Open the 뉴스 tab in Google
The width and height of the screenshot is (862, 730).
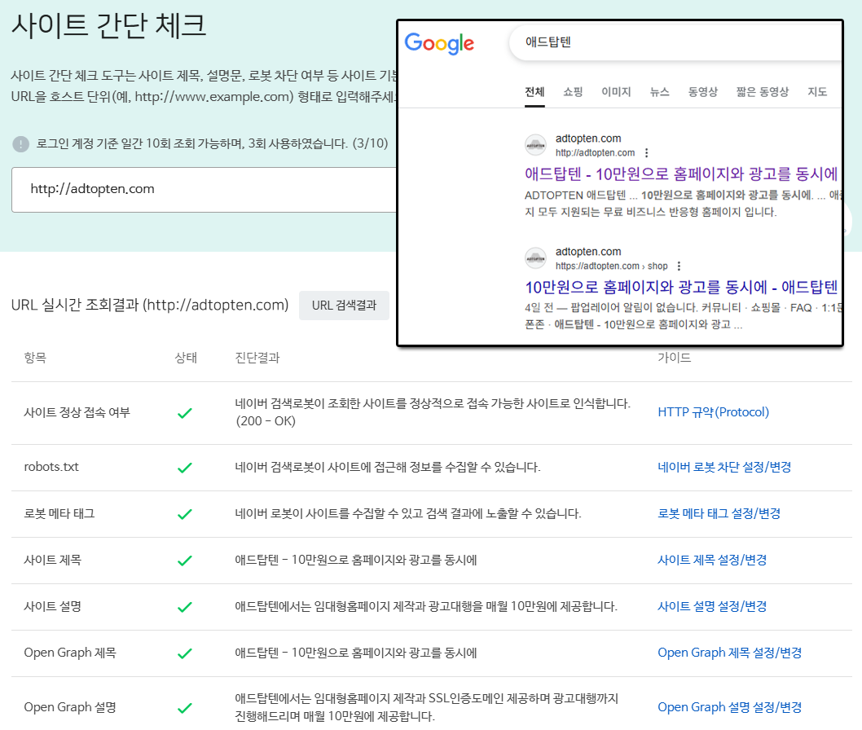pos(660,92)
